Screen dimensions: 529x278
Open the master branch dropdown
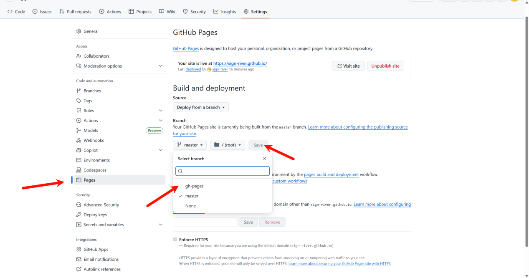[190, 145]
